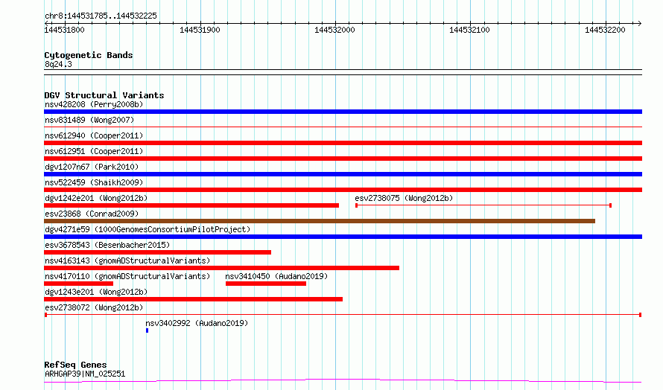663x390 pixels.
Task: Select the short red bar under nsv4170110
Action: click(79, 284)
